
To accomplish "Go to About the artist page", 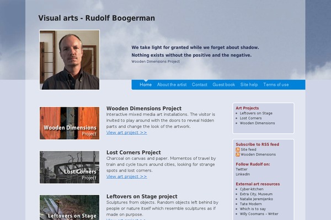I will (x=172, y=85).
